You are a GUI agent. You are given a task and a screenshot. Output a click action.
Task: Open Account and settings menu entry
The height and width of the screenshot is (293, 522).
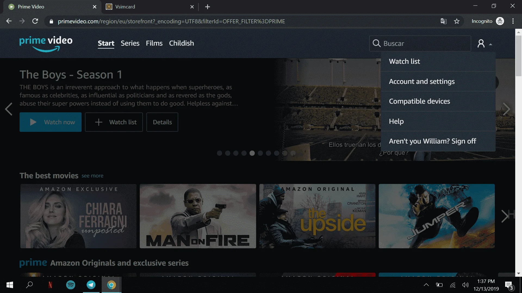click(438, 81)
